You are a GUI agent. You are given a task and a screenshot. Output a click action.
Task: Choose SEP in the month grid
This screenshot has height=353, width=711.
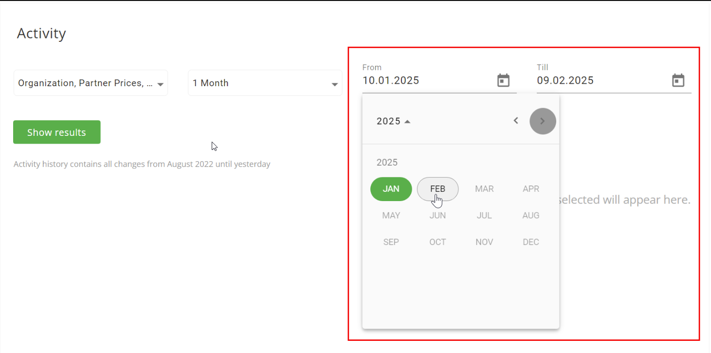[x=391, y=242]
